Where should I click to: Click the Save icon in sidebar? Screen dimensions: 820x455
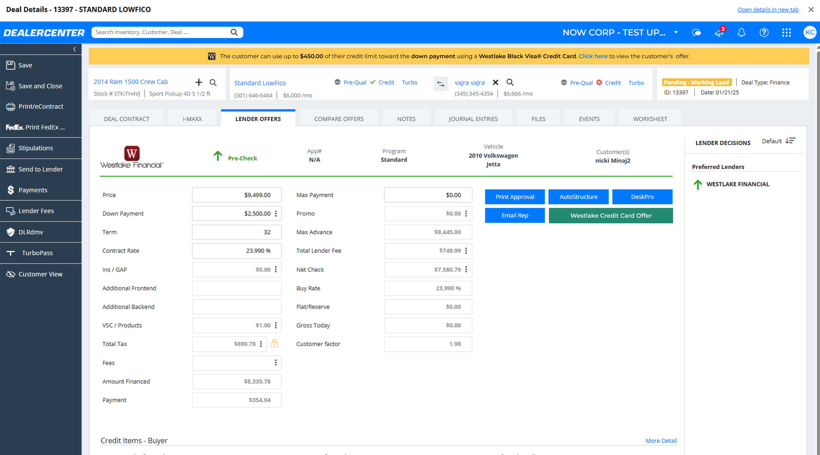coord(10,65)
